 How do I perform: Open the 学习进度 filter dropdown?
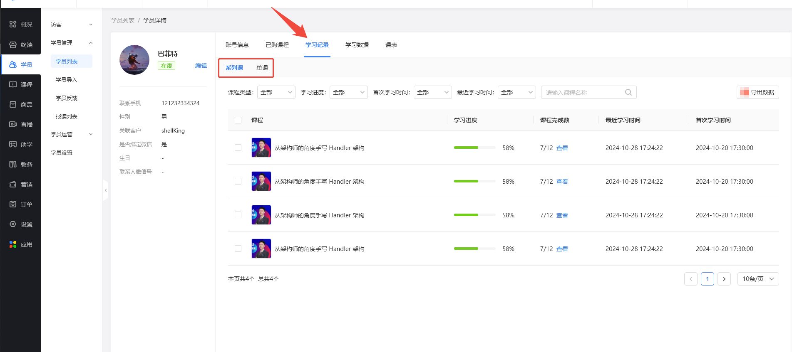(348, 92)
